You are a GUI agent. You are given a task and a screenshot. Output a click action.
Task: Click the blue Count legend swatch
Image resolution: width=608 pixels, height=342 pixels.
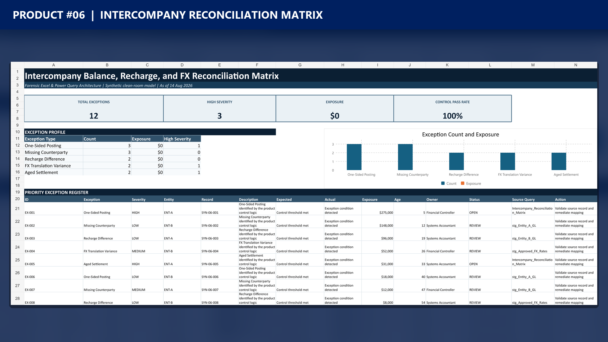[x=443, y=183]
